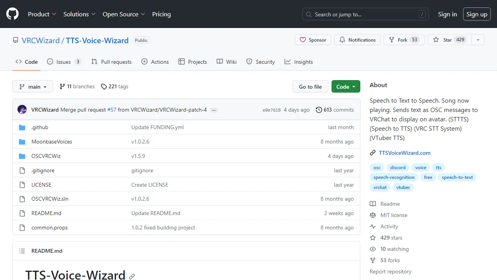Open the LICENSE file

41,185
